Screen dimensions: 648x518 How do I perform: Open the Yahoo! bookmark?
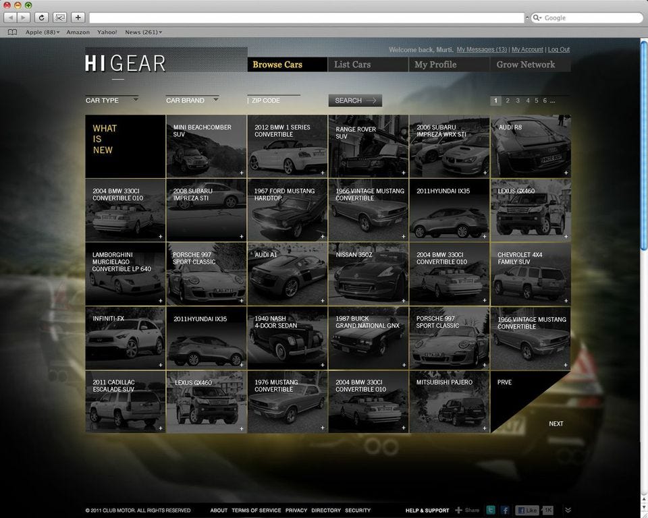tap(107, 32)
